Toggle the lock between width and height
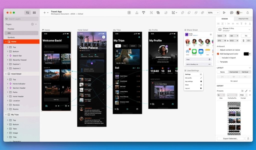 (228, 40)
